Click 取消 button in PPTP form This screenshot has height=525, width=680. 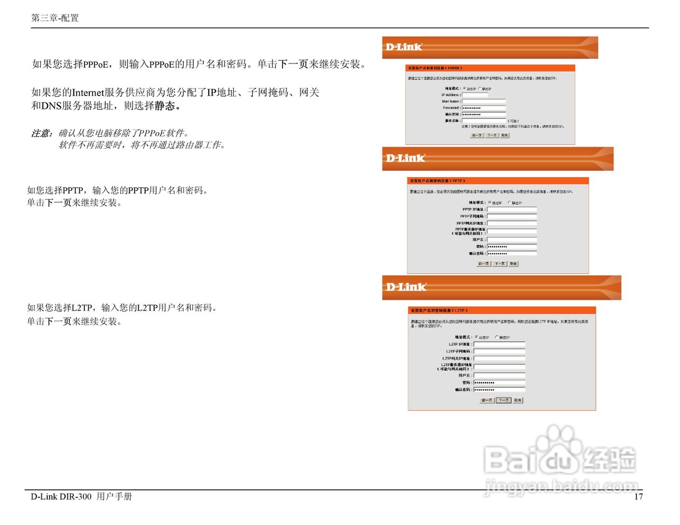(514, 264)
